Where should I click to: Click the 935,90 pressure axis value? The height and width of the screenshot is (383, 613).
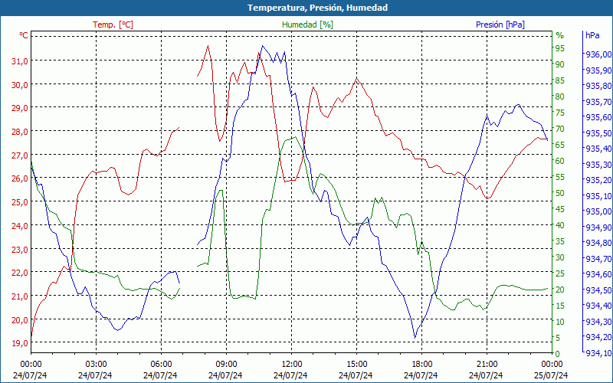(598, 70)
